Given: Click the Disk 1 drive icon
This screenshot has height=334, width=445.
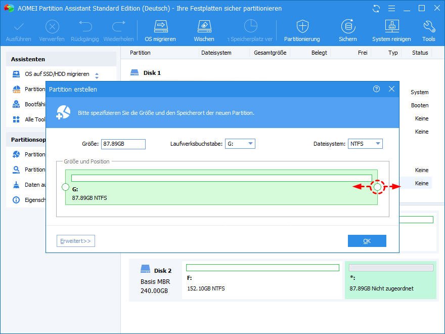Looking at the screenshot, I should (135, 73).
